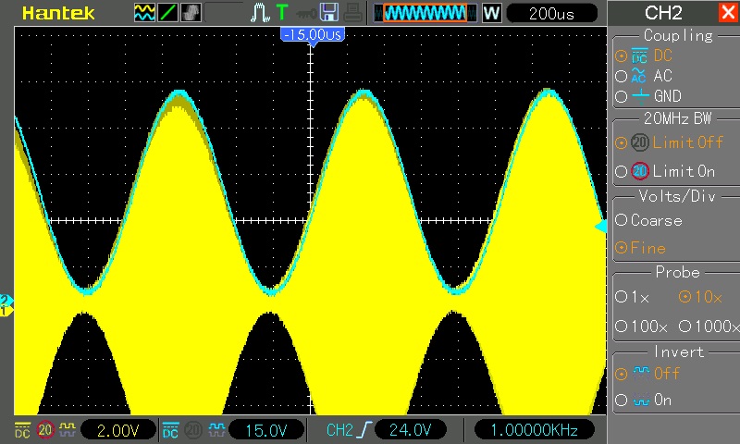Click the floppy disk save icon
This screenshot has height=444, width=740.
(328, 13)
